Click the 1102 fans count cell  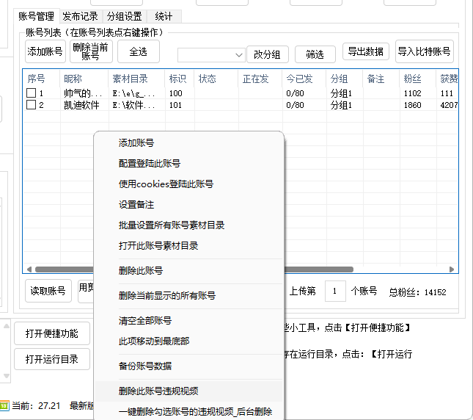(x=418, y=93)
